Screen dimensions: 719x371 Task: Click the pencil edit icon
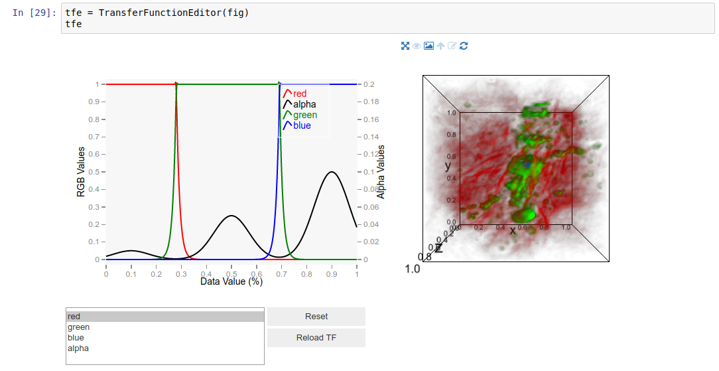point(452,46)
